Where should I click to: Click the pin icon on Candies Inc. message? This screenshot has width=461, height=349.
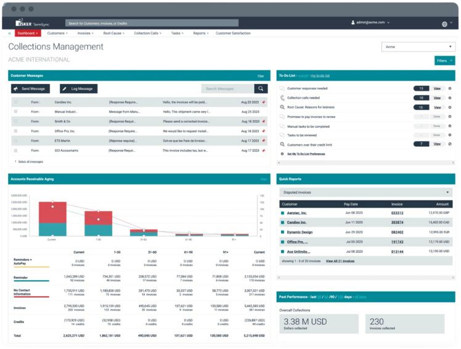coord(264,102)
